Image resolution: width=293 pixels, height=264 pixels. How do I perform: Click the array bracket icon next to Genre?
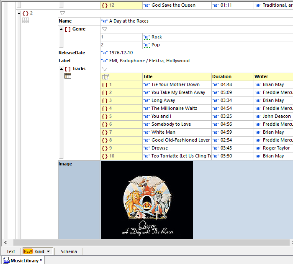coord(68,29)
